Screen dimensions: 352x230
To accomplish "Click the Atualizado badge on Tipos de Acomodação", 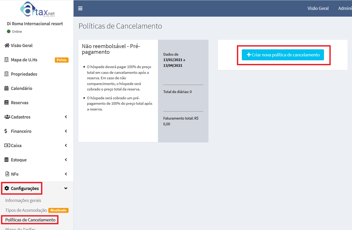I will 58,210.
